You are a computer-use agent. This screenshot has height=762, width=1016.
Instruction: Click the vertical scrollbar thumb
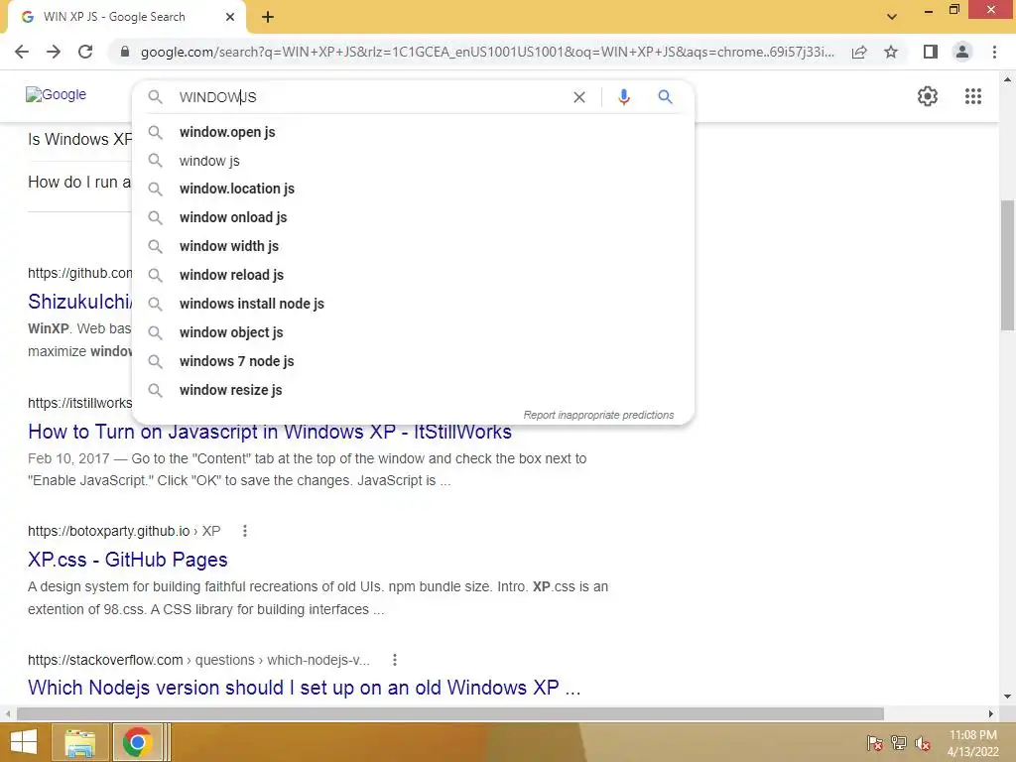(1006, 266)
